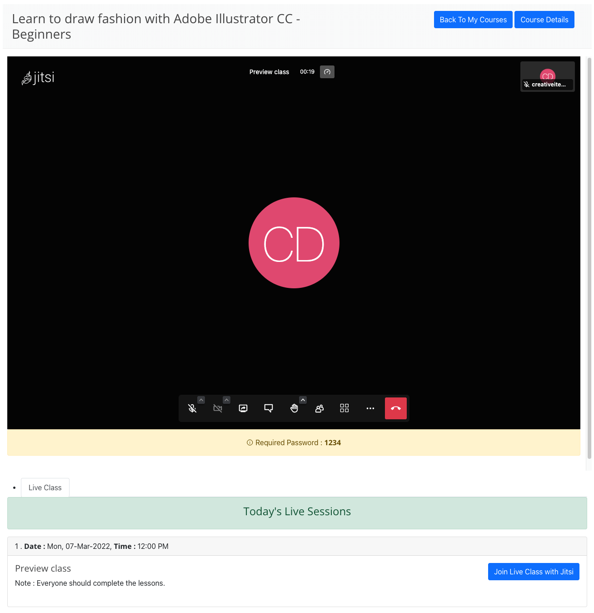Click the session date Mon, 07-Mar-2022
Screen dimensions: 594x613
point(79,546)
